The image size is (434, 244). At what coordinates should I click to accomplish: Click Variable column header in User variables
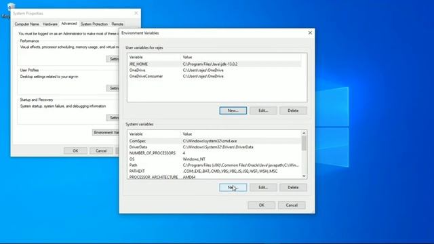coord(154,57)
